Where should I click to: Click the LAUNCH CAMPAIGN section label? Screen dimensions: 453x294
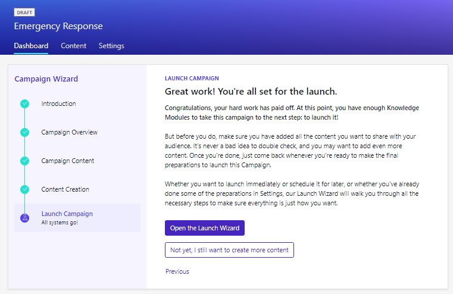[x=192, y=79]
